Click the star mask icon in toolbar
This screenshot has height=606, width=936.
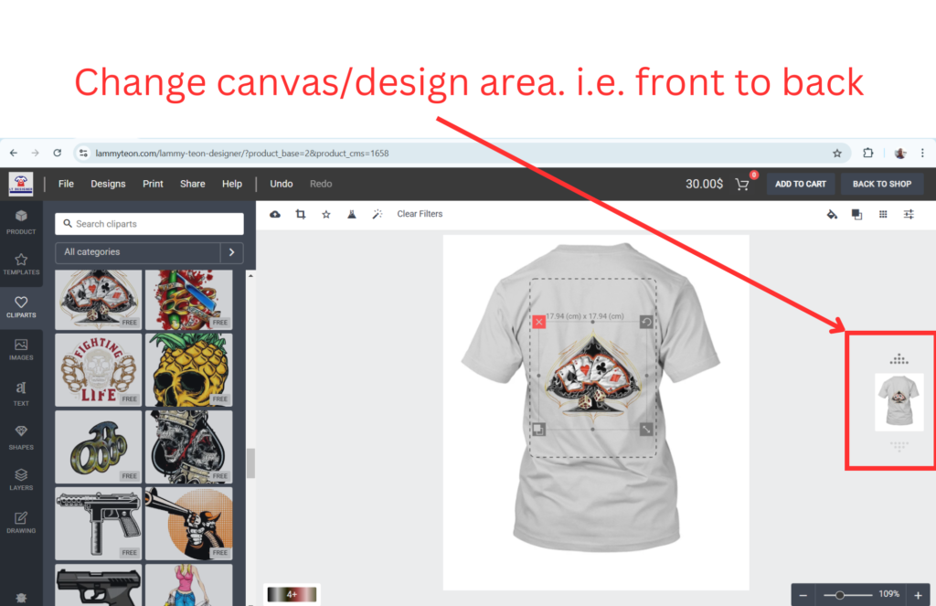(x=326, y=214)
